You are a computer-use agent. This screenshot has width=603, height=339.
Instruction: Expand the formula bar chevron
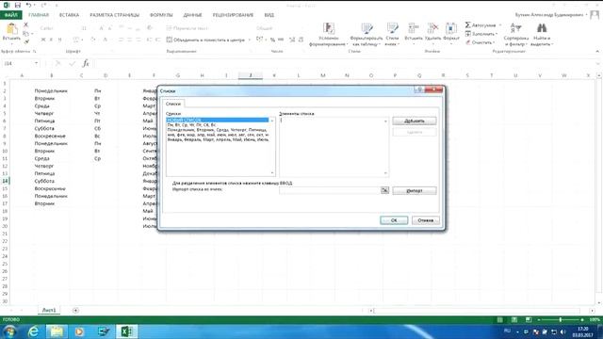[598, 63]
